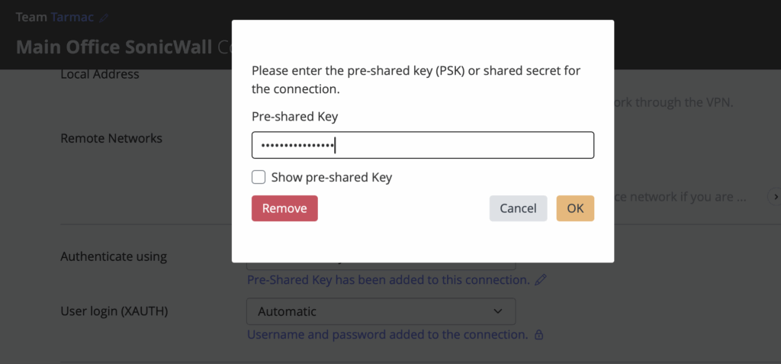Click the Remote Networks label
The height and width of the screenshot is (364, 781).
click(x=111, y=139)
